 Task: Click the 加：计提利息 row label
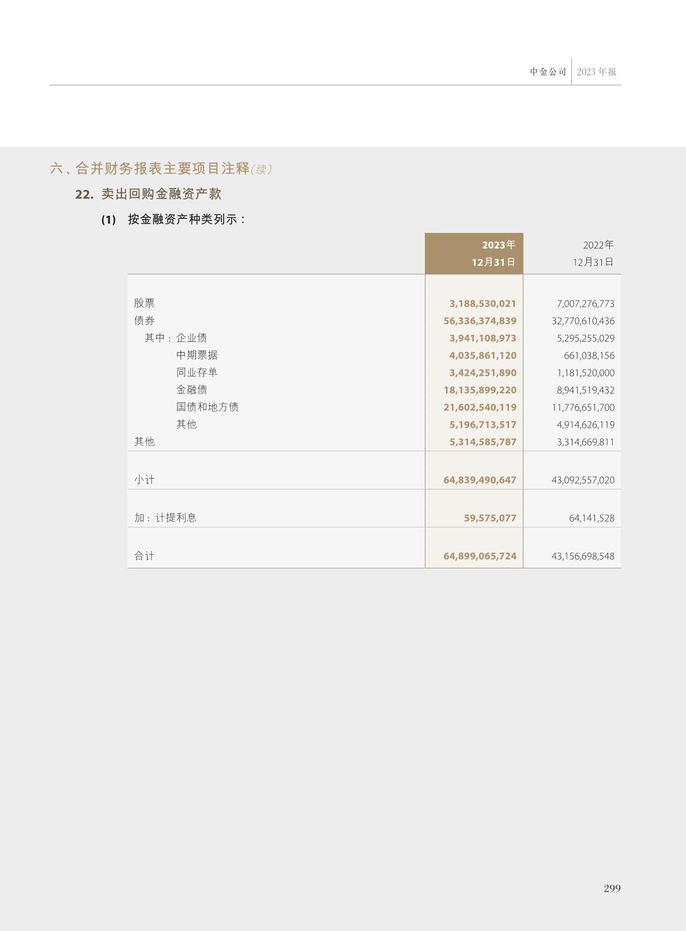(165, 518)
